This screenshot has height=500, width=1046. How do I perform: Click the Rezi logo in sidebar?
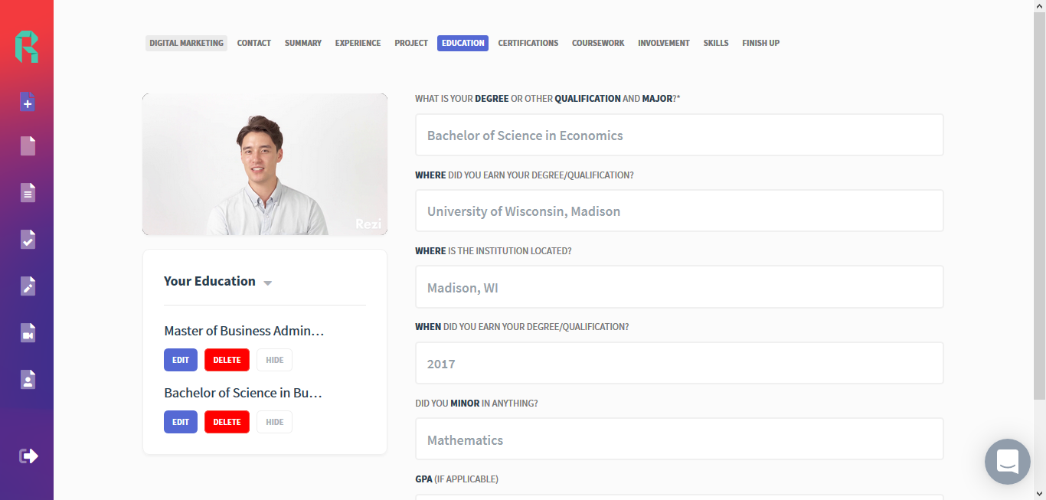click(x=27, y=47)
